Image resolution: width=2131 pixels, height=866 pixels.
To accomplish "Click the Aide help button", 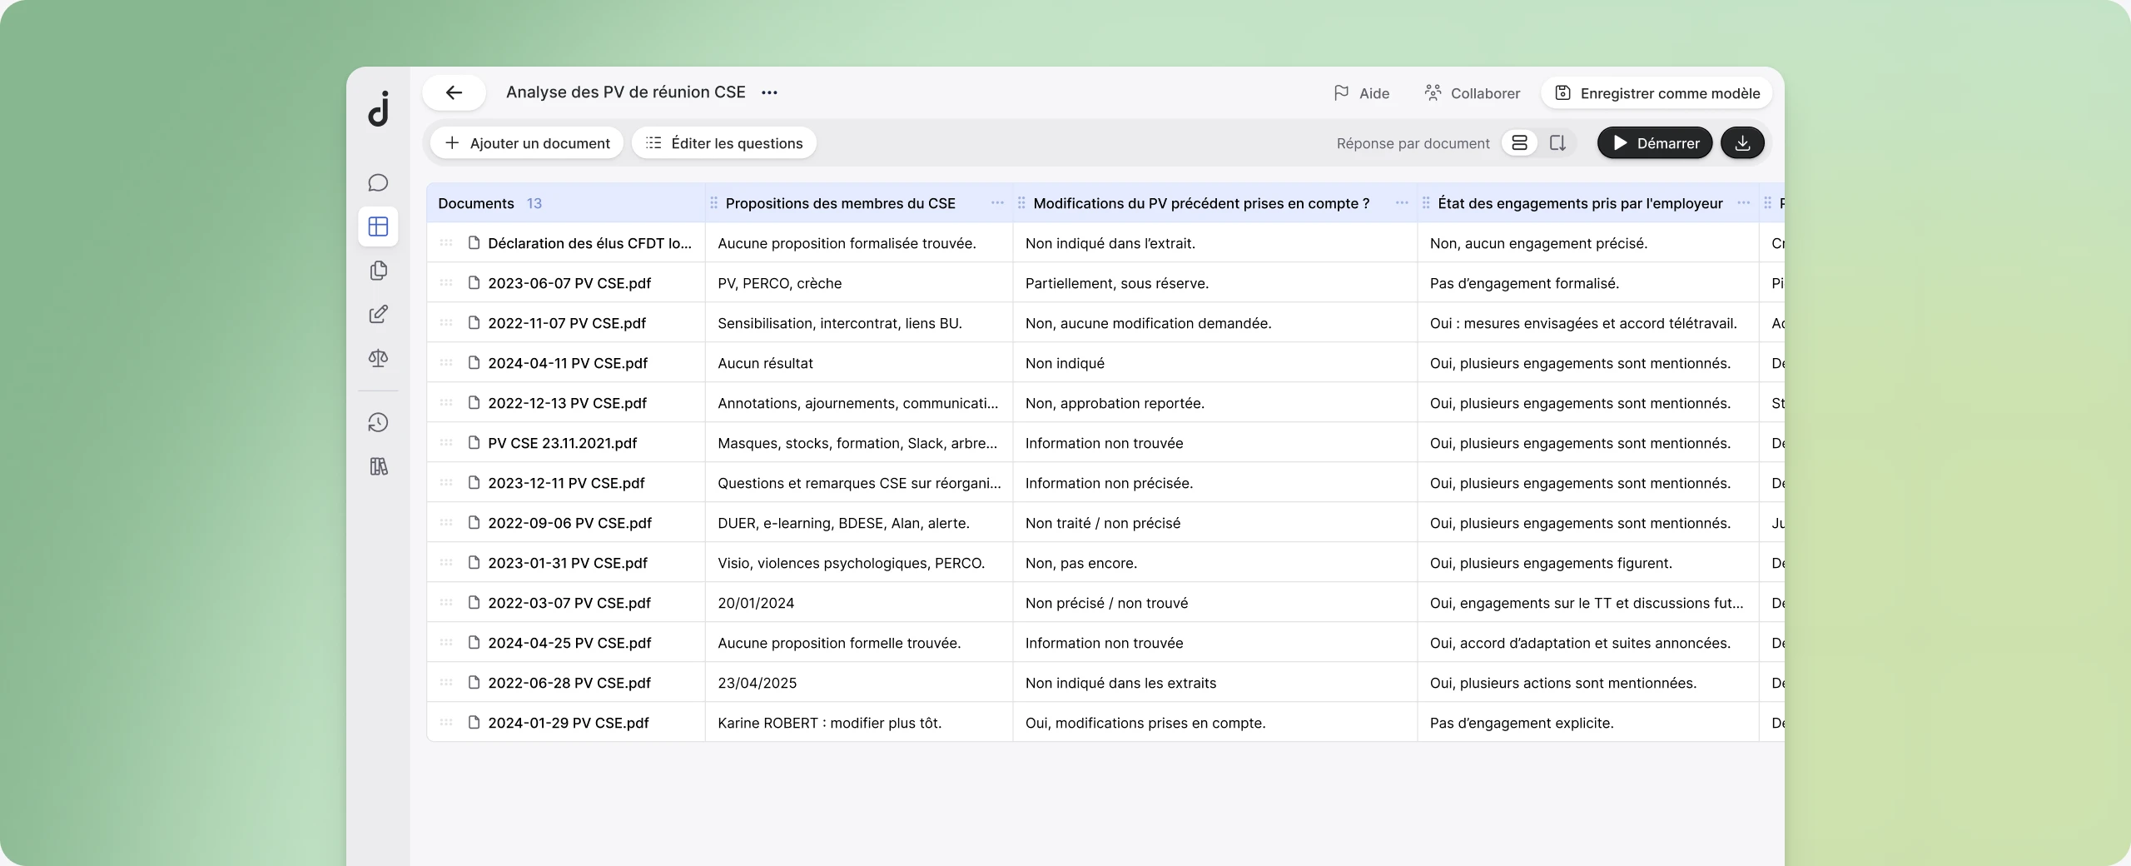I will pos(1361,93).
